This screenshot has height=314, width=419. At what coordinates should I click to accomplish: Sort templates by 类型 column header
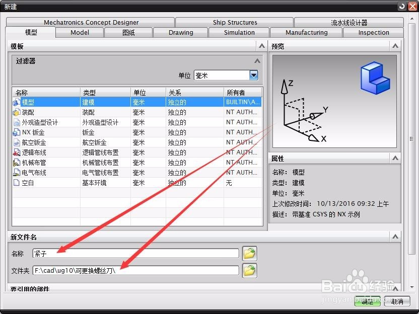[105, 93]
